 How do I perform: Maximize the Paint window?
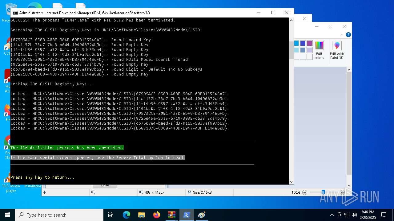coord(331,26)
